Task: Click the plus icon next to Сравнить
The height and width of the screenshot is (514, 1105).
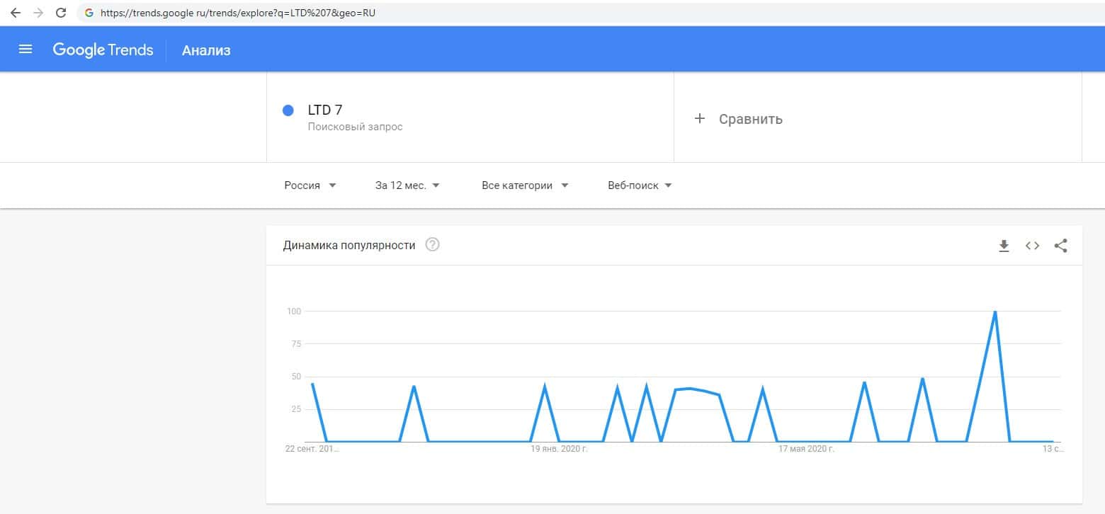Action: click(700, 119)
